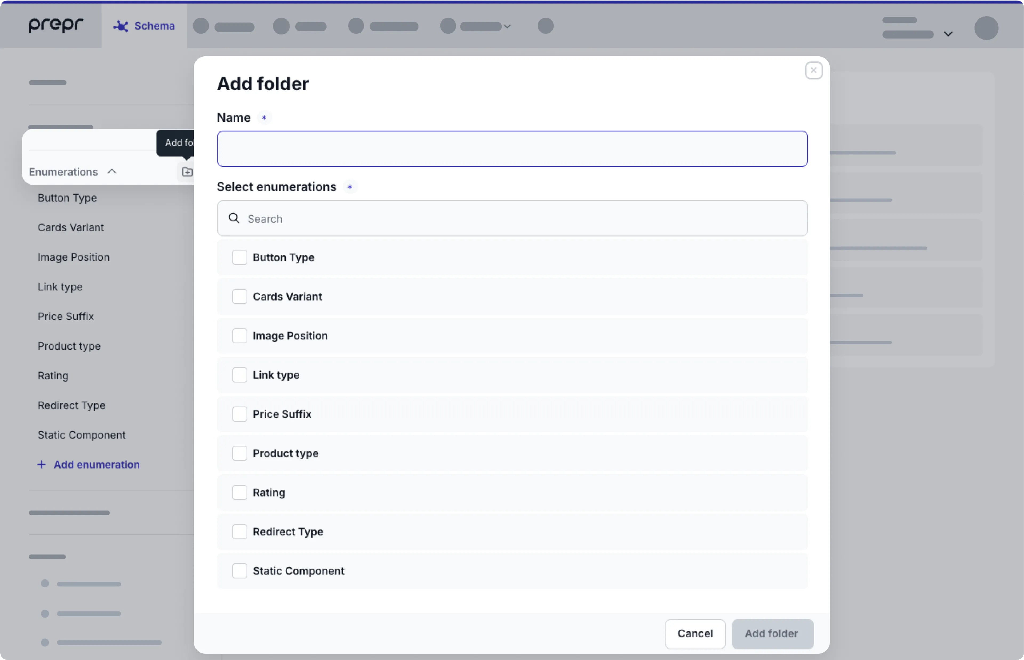Click the Enumerations section label
Screen dimensions: 1024x660
pos(63,172)
